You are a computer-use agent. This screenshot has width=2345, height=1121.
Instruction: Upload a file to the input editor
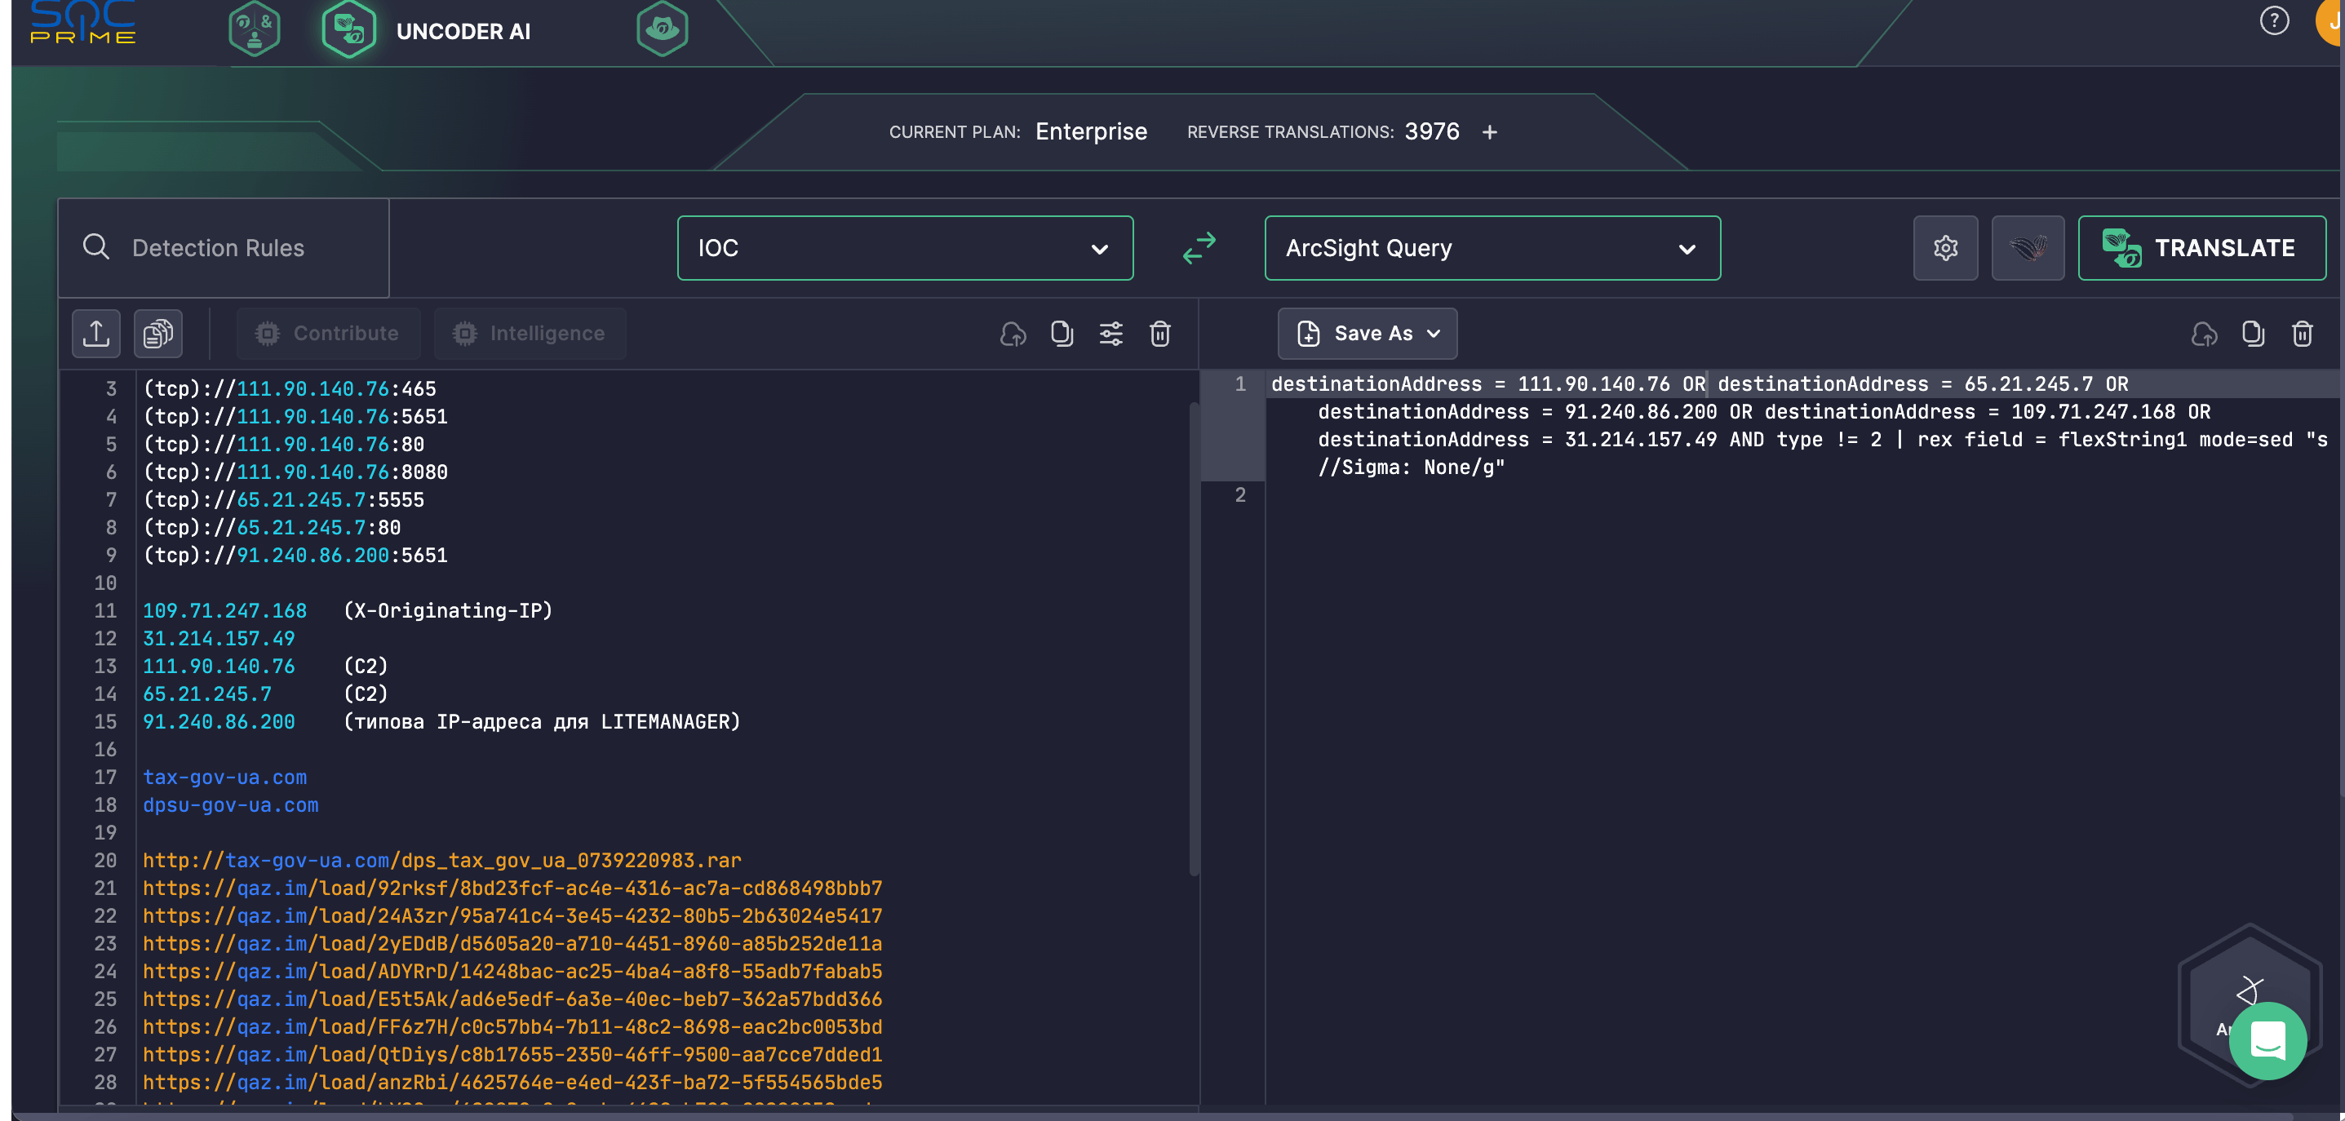click(x=96, y=333)
